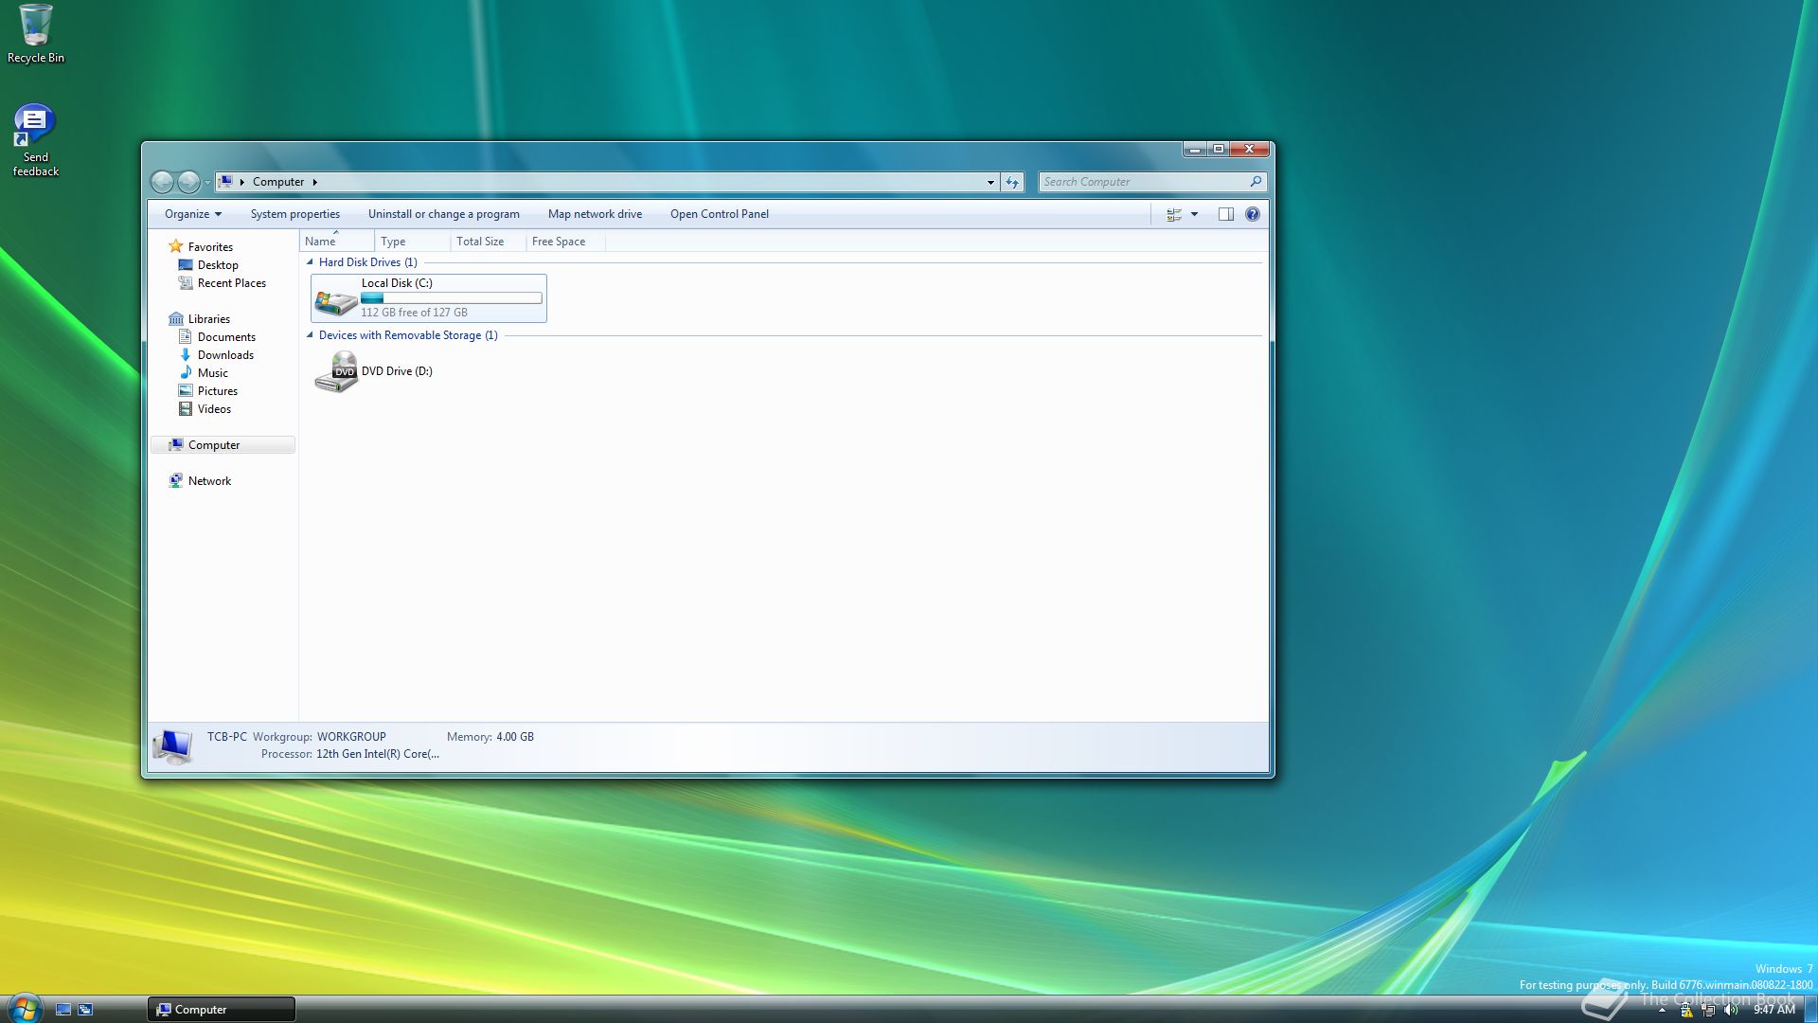Show hidden tray icons arrow
1818x1023 pixels.
(x=1662, y=1011)
